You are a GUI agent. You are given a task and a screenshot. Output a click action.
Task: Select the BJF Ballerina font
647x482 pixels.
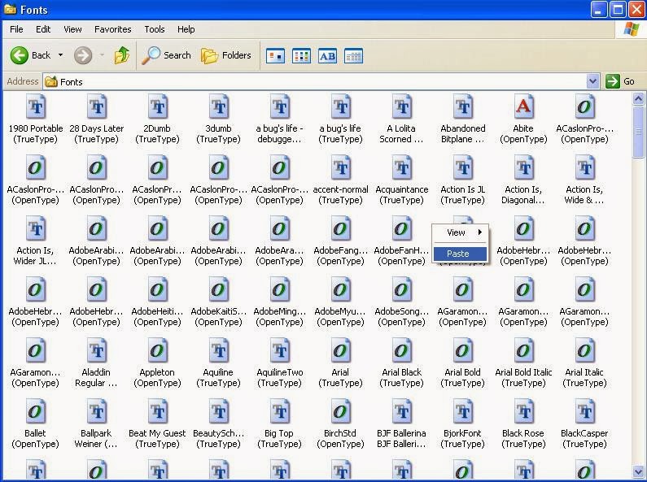(x=401, y=424)
